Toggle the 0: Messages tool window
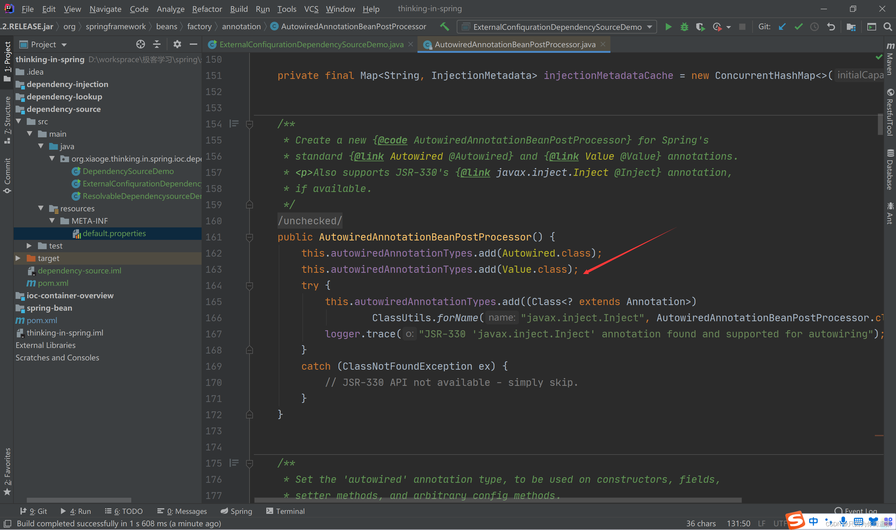This screenshot has height=530, width=896. pos(182,511)
